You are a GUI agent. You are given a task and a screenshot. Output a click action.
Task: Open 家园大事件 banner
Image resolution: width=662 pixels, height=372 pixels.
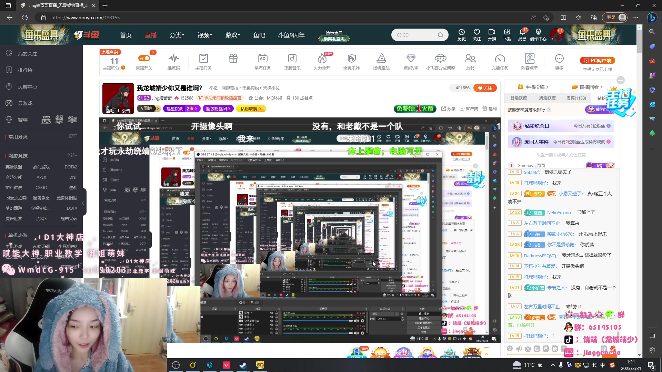tap(561, 142)
